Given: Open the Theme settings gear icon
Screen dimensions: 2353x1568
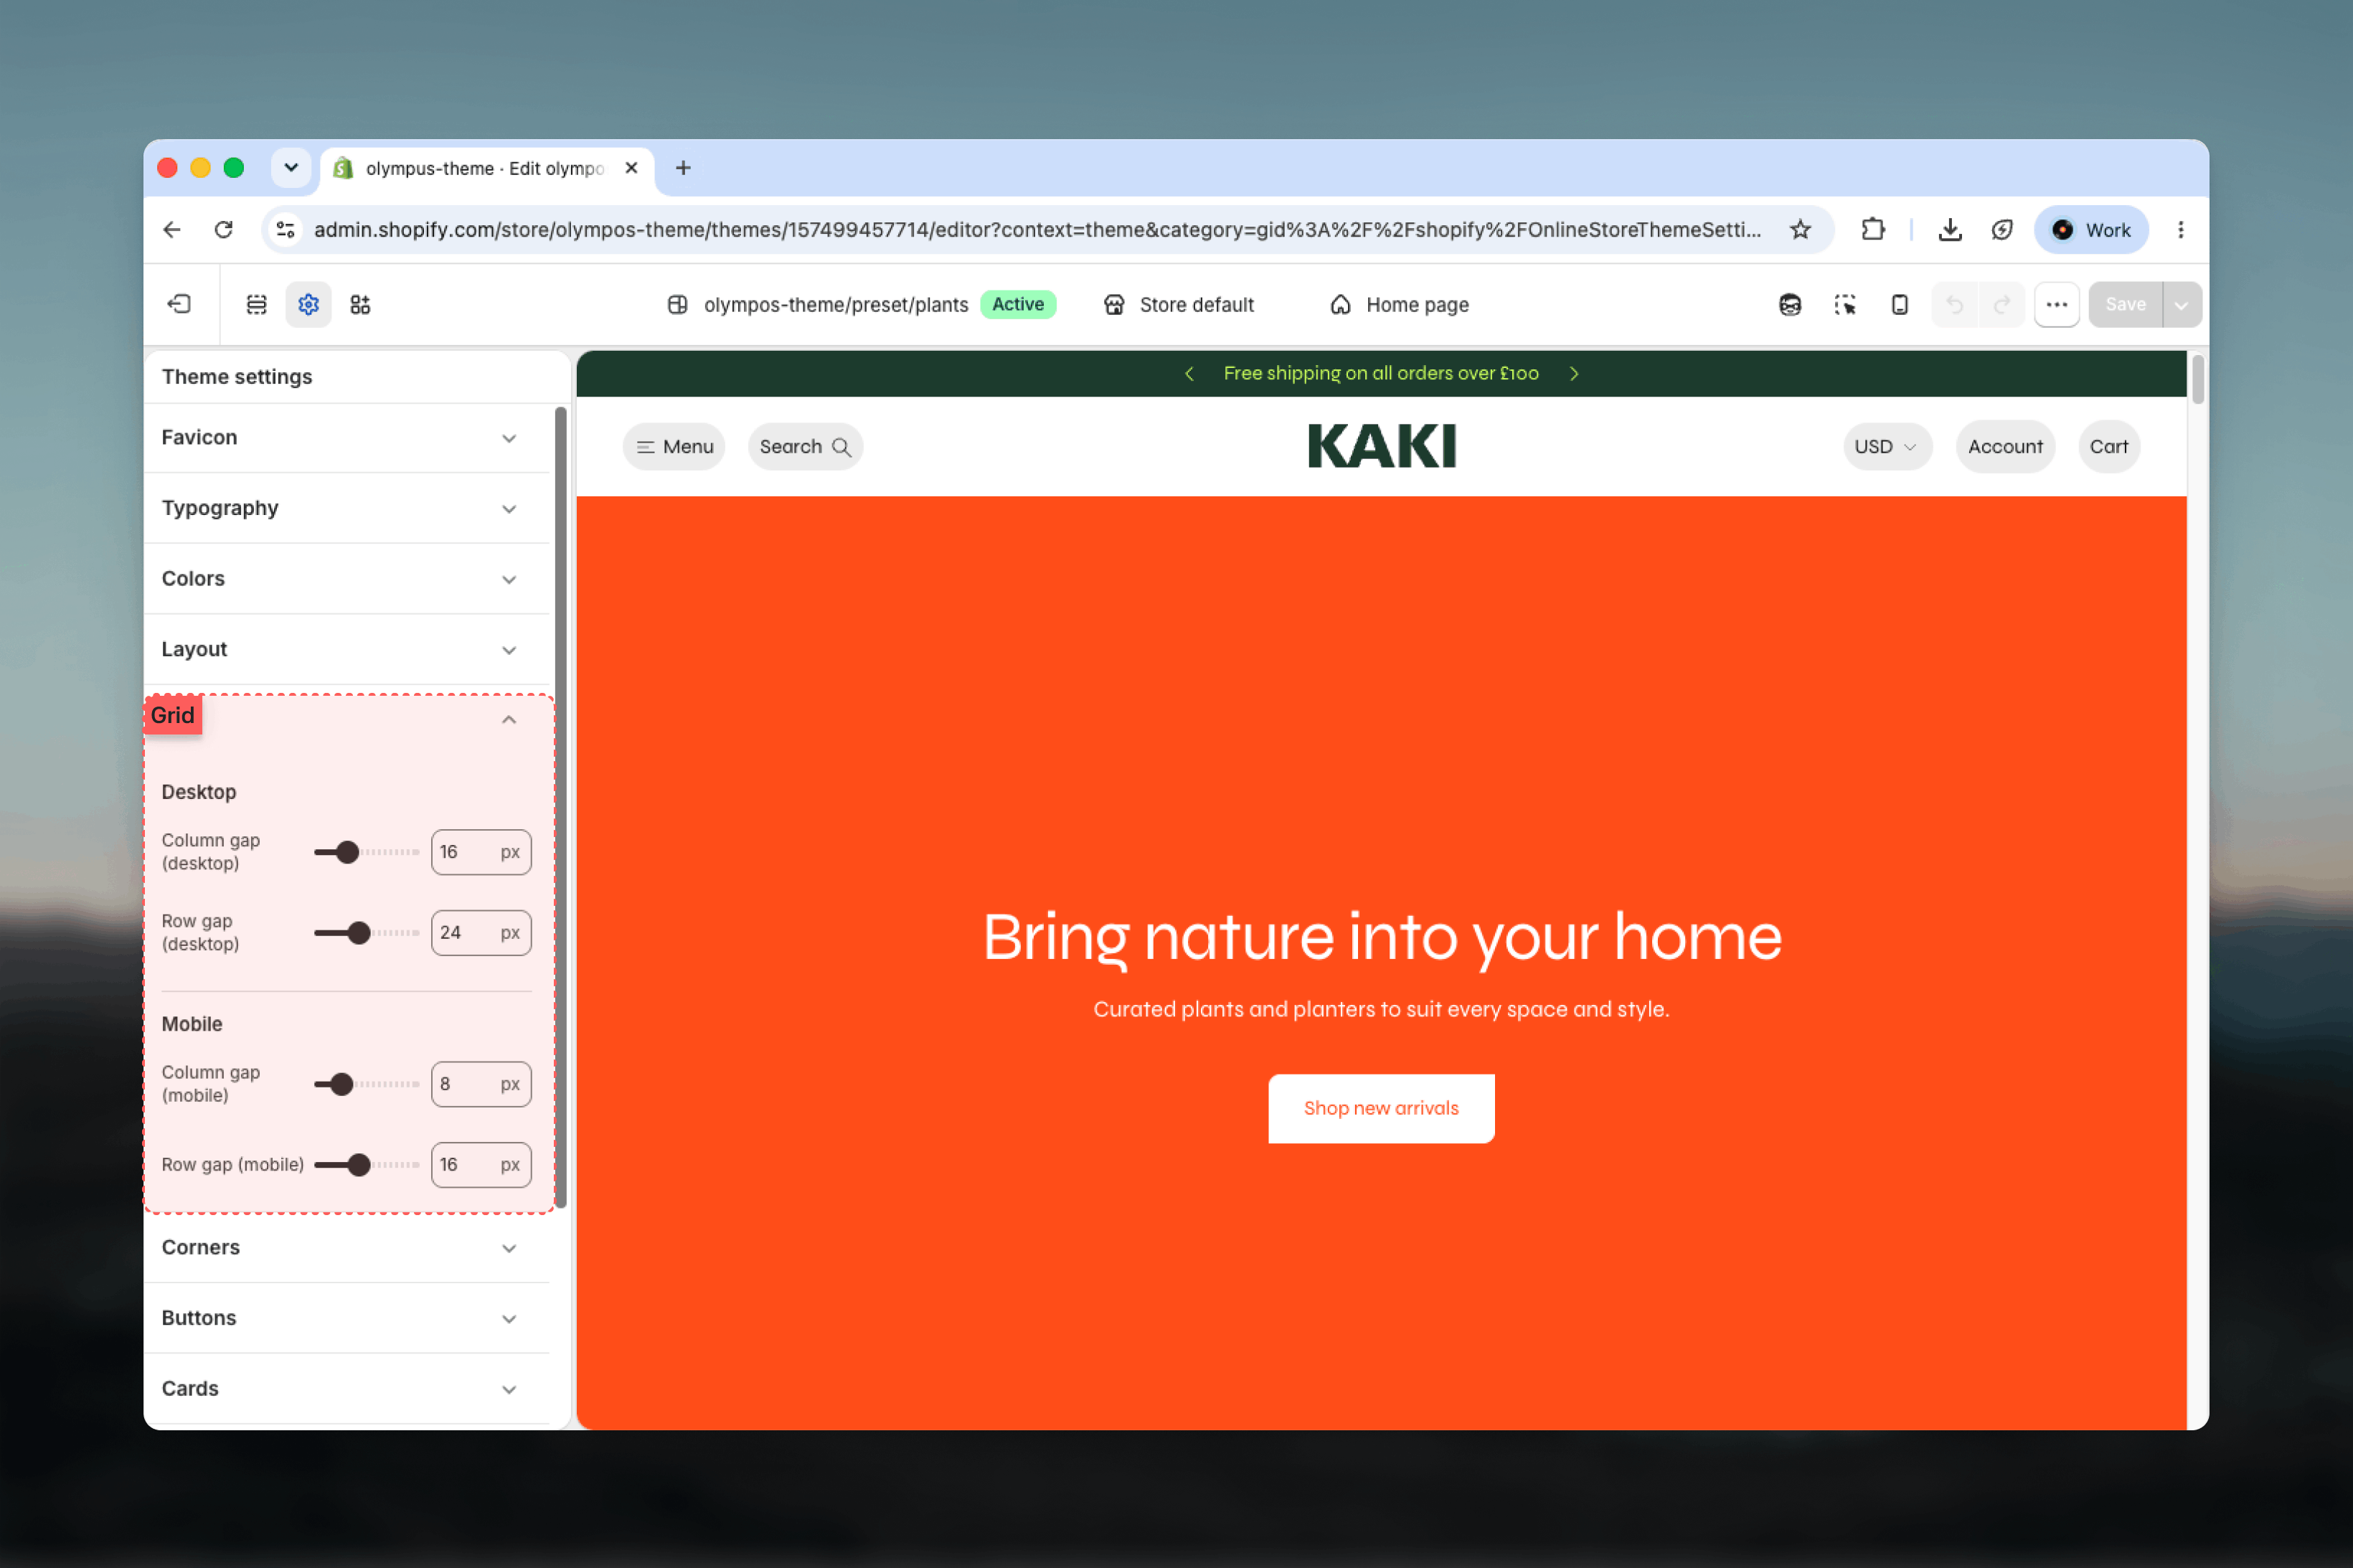Looking at the screenshot, I should (x=308, y=304).
